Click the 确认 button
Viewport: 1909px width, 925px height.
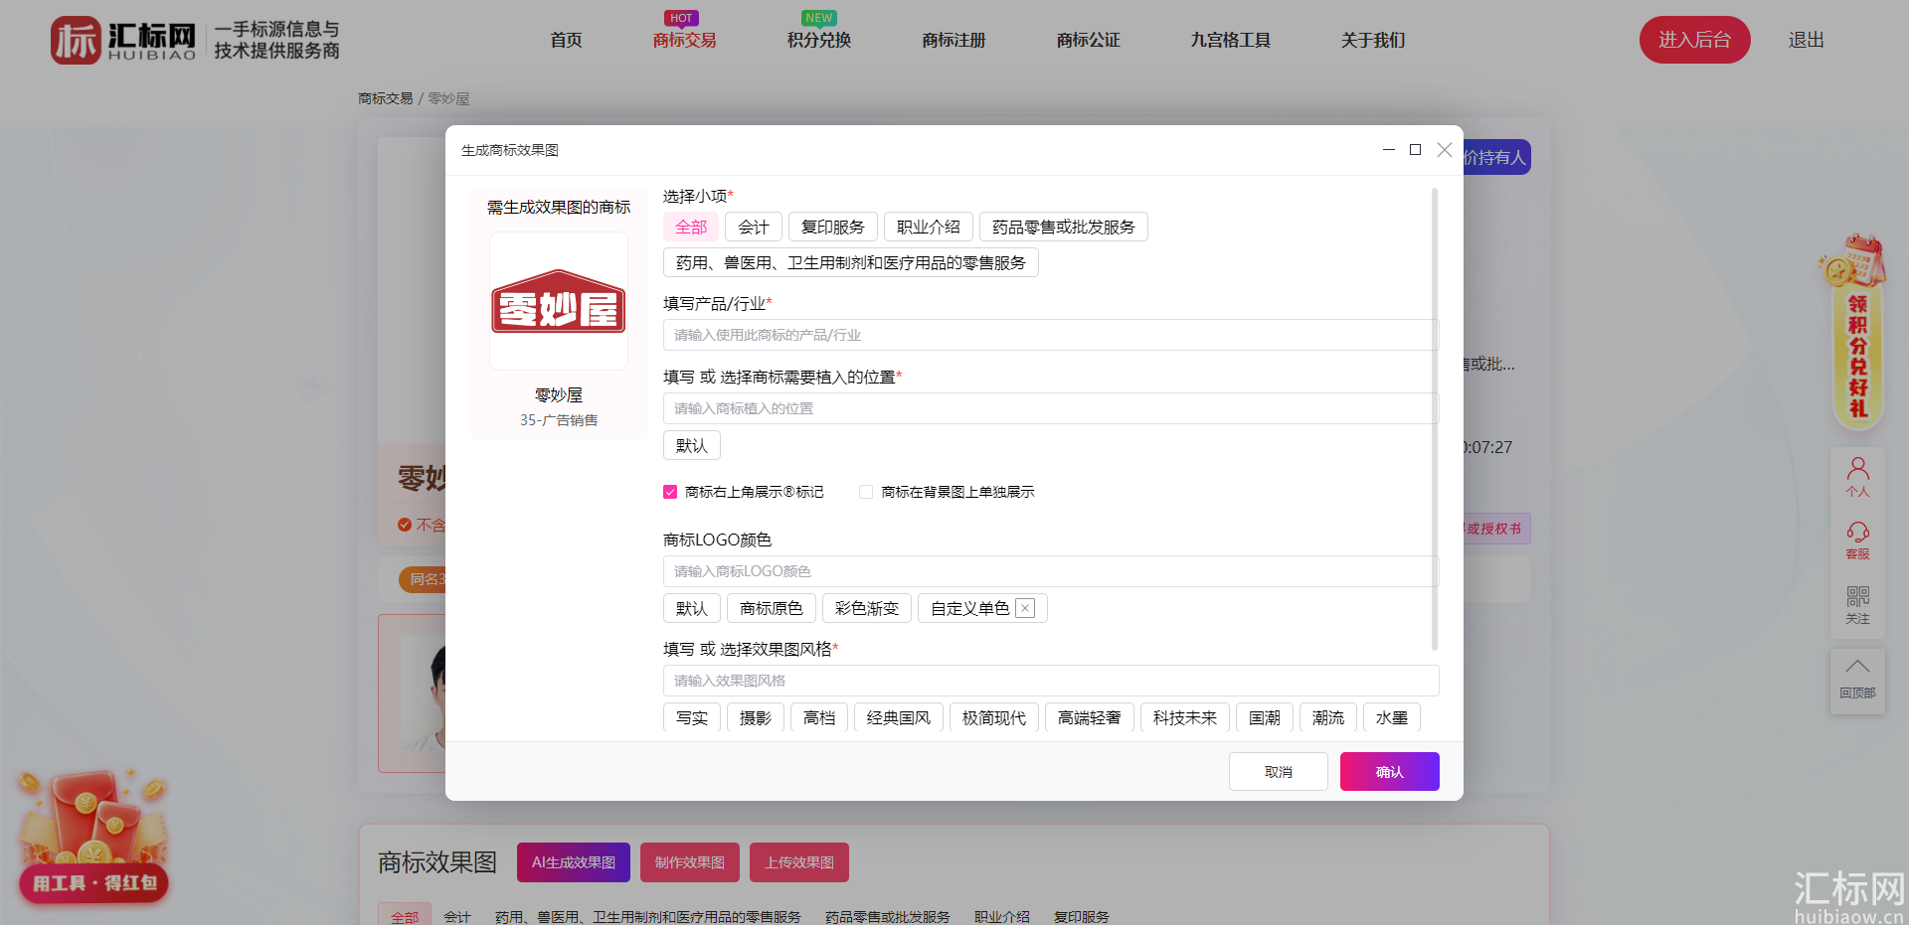point(1390,772)
